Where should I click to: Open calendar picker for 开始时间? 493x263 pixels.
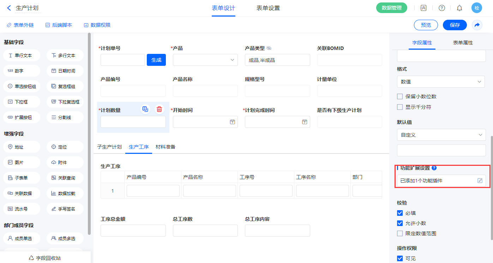tap(232, 122)
